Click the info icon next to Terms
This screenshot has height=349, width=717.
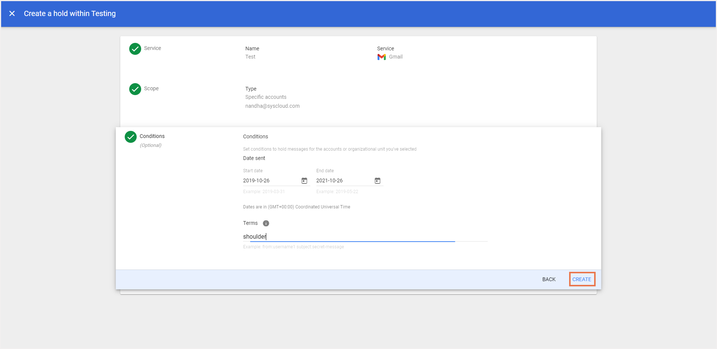coord(266,223)
